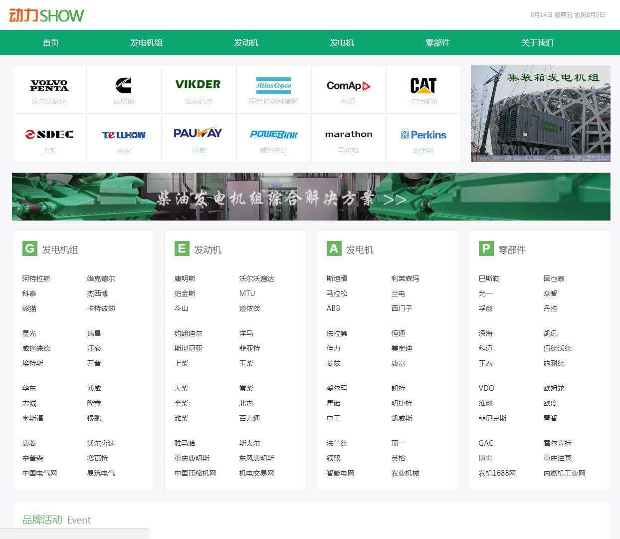Click the green G icon for 发电机组
620x539 pixels.
30,249
